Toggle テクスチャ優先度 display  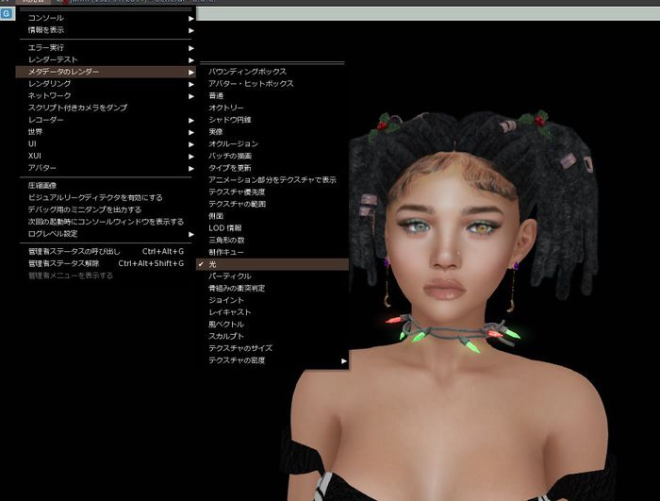pos(272,192)
